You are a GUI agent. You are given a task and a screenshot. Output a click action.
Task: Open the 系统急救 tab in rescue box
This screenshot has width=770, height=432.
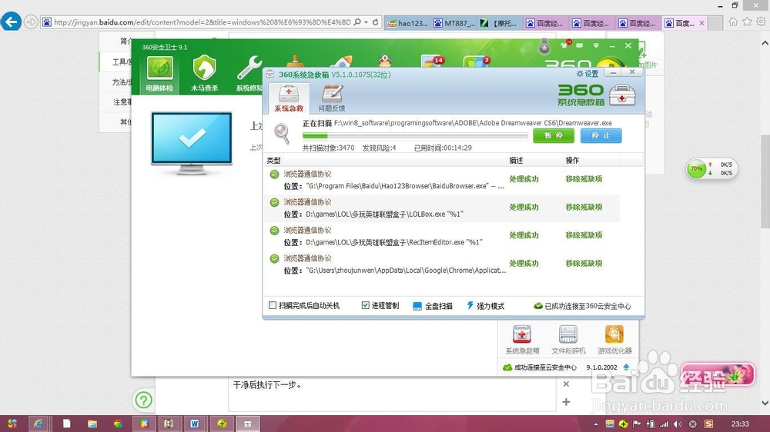pos(289,98)
